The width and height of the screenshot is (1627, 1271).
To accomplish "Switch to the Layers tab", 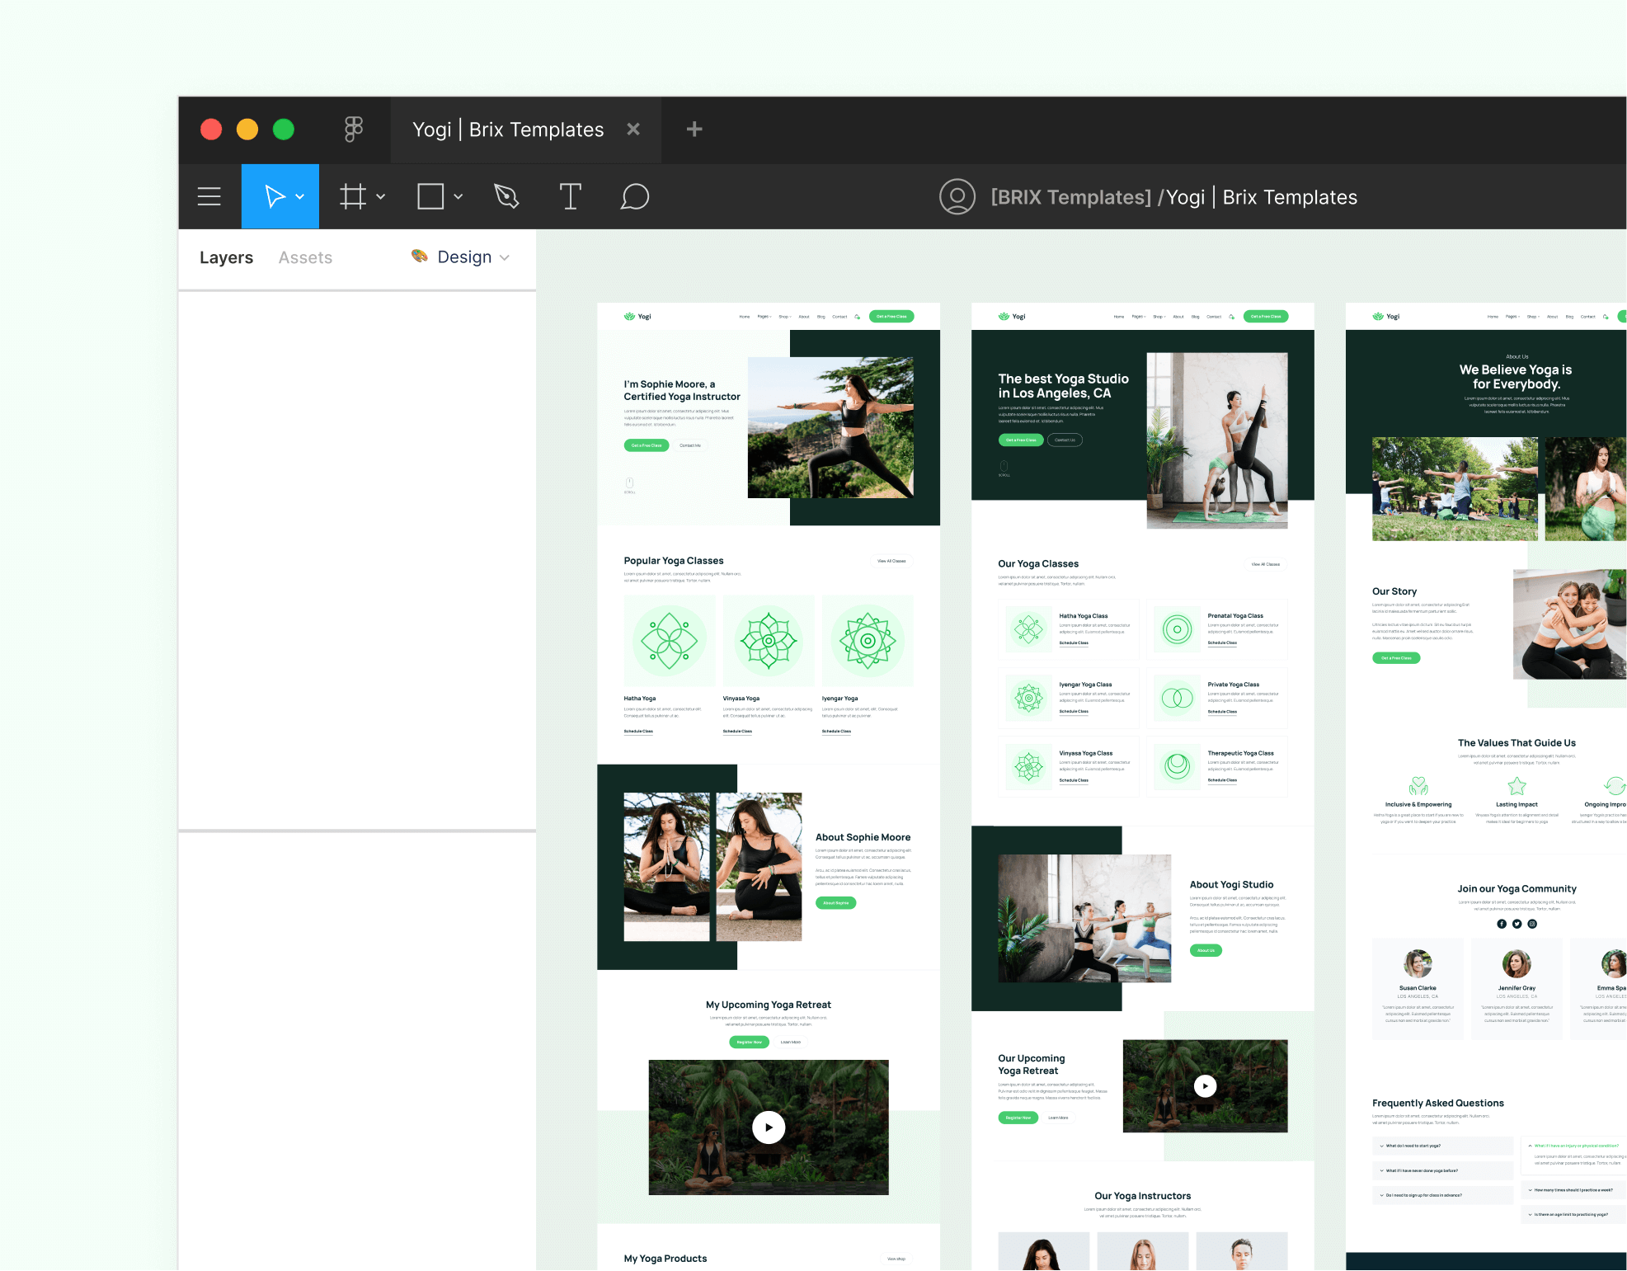I will 226,257.
